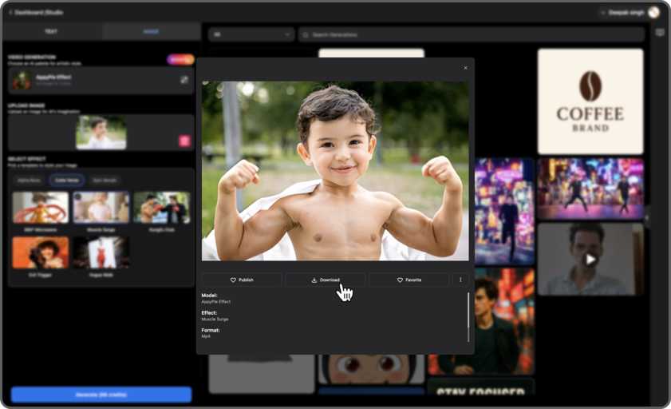This screenshot has width=671, height=409.
Task: Click the 'AppyPie Effect' model value text
Action: (x=216, y=301)
